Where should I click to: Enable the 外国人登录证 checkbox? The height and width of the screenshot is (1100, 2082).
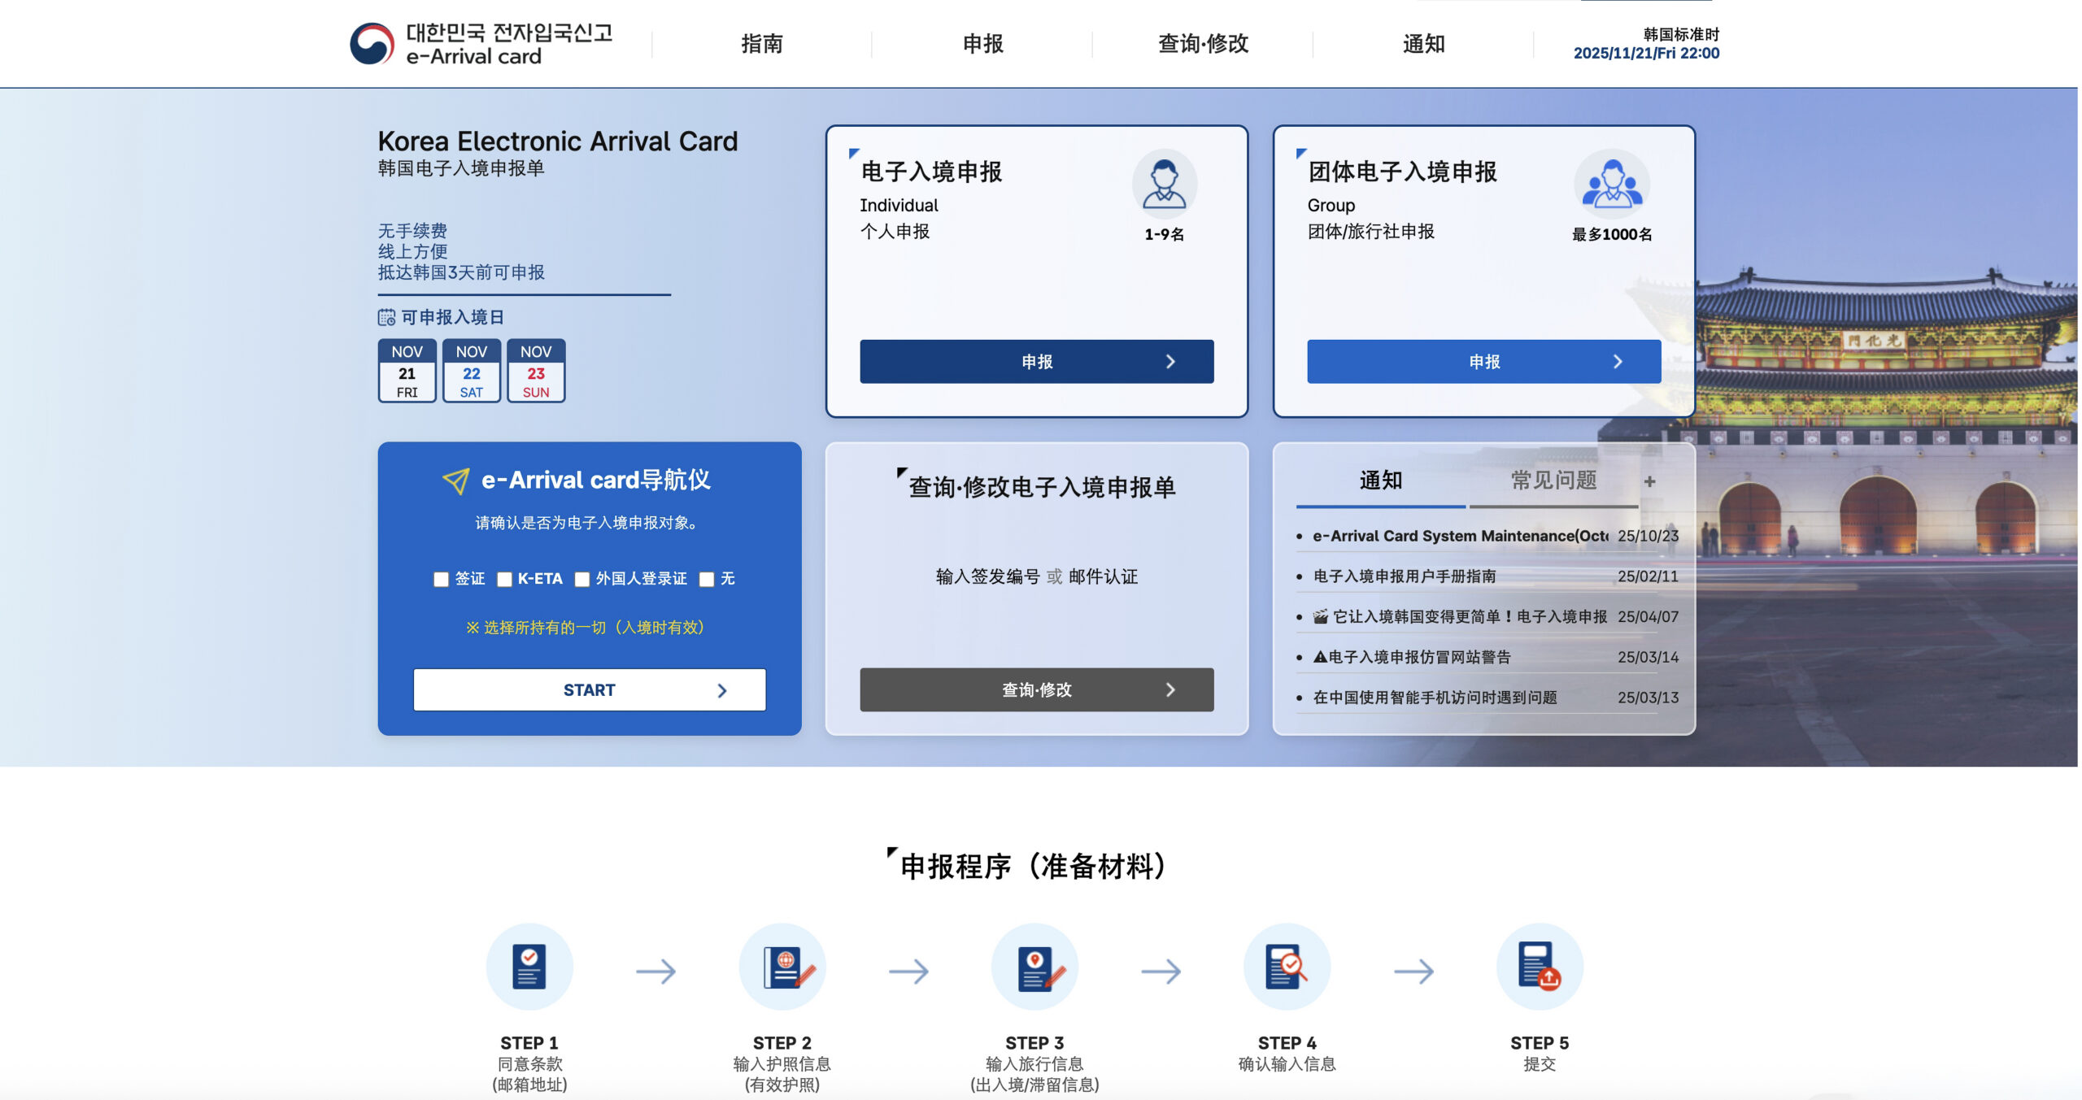tap(582, 579)
